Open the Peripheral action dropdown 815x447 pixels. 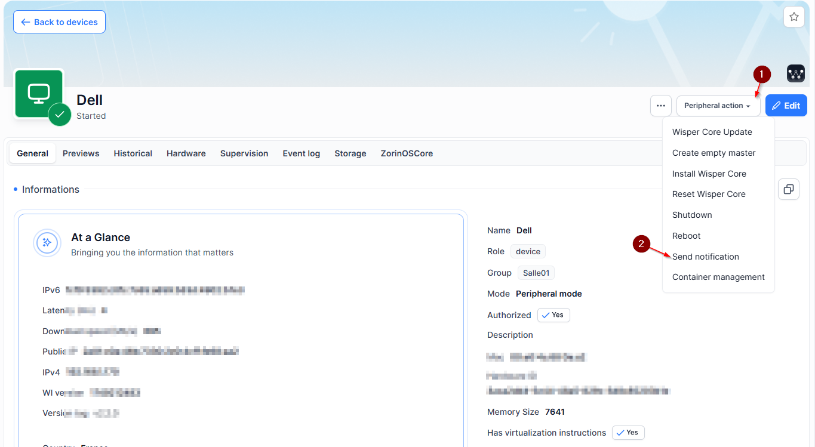click(x=718, y=106)
